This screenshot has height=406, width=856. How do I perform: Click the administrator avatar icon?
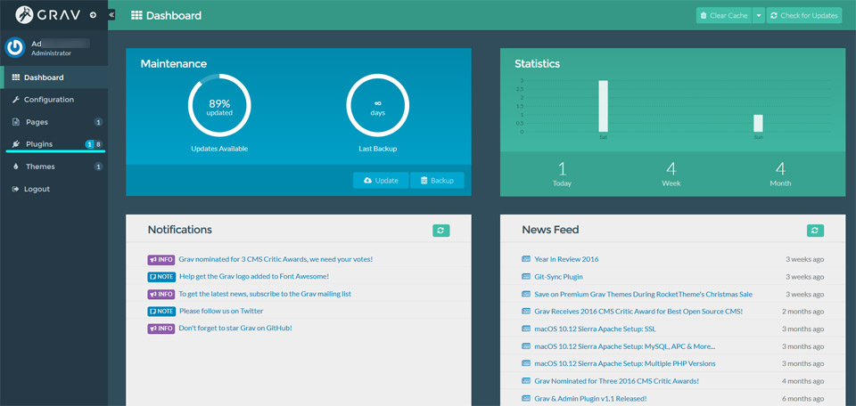(x=15, y=47)
